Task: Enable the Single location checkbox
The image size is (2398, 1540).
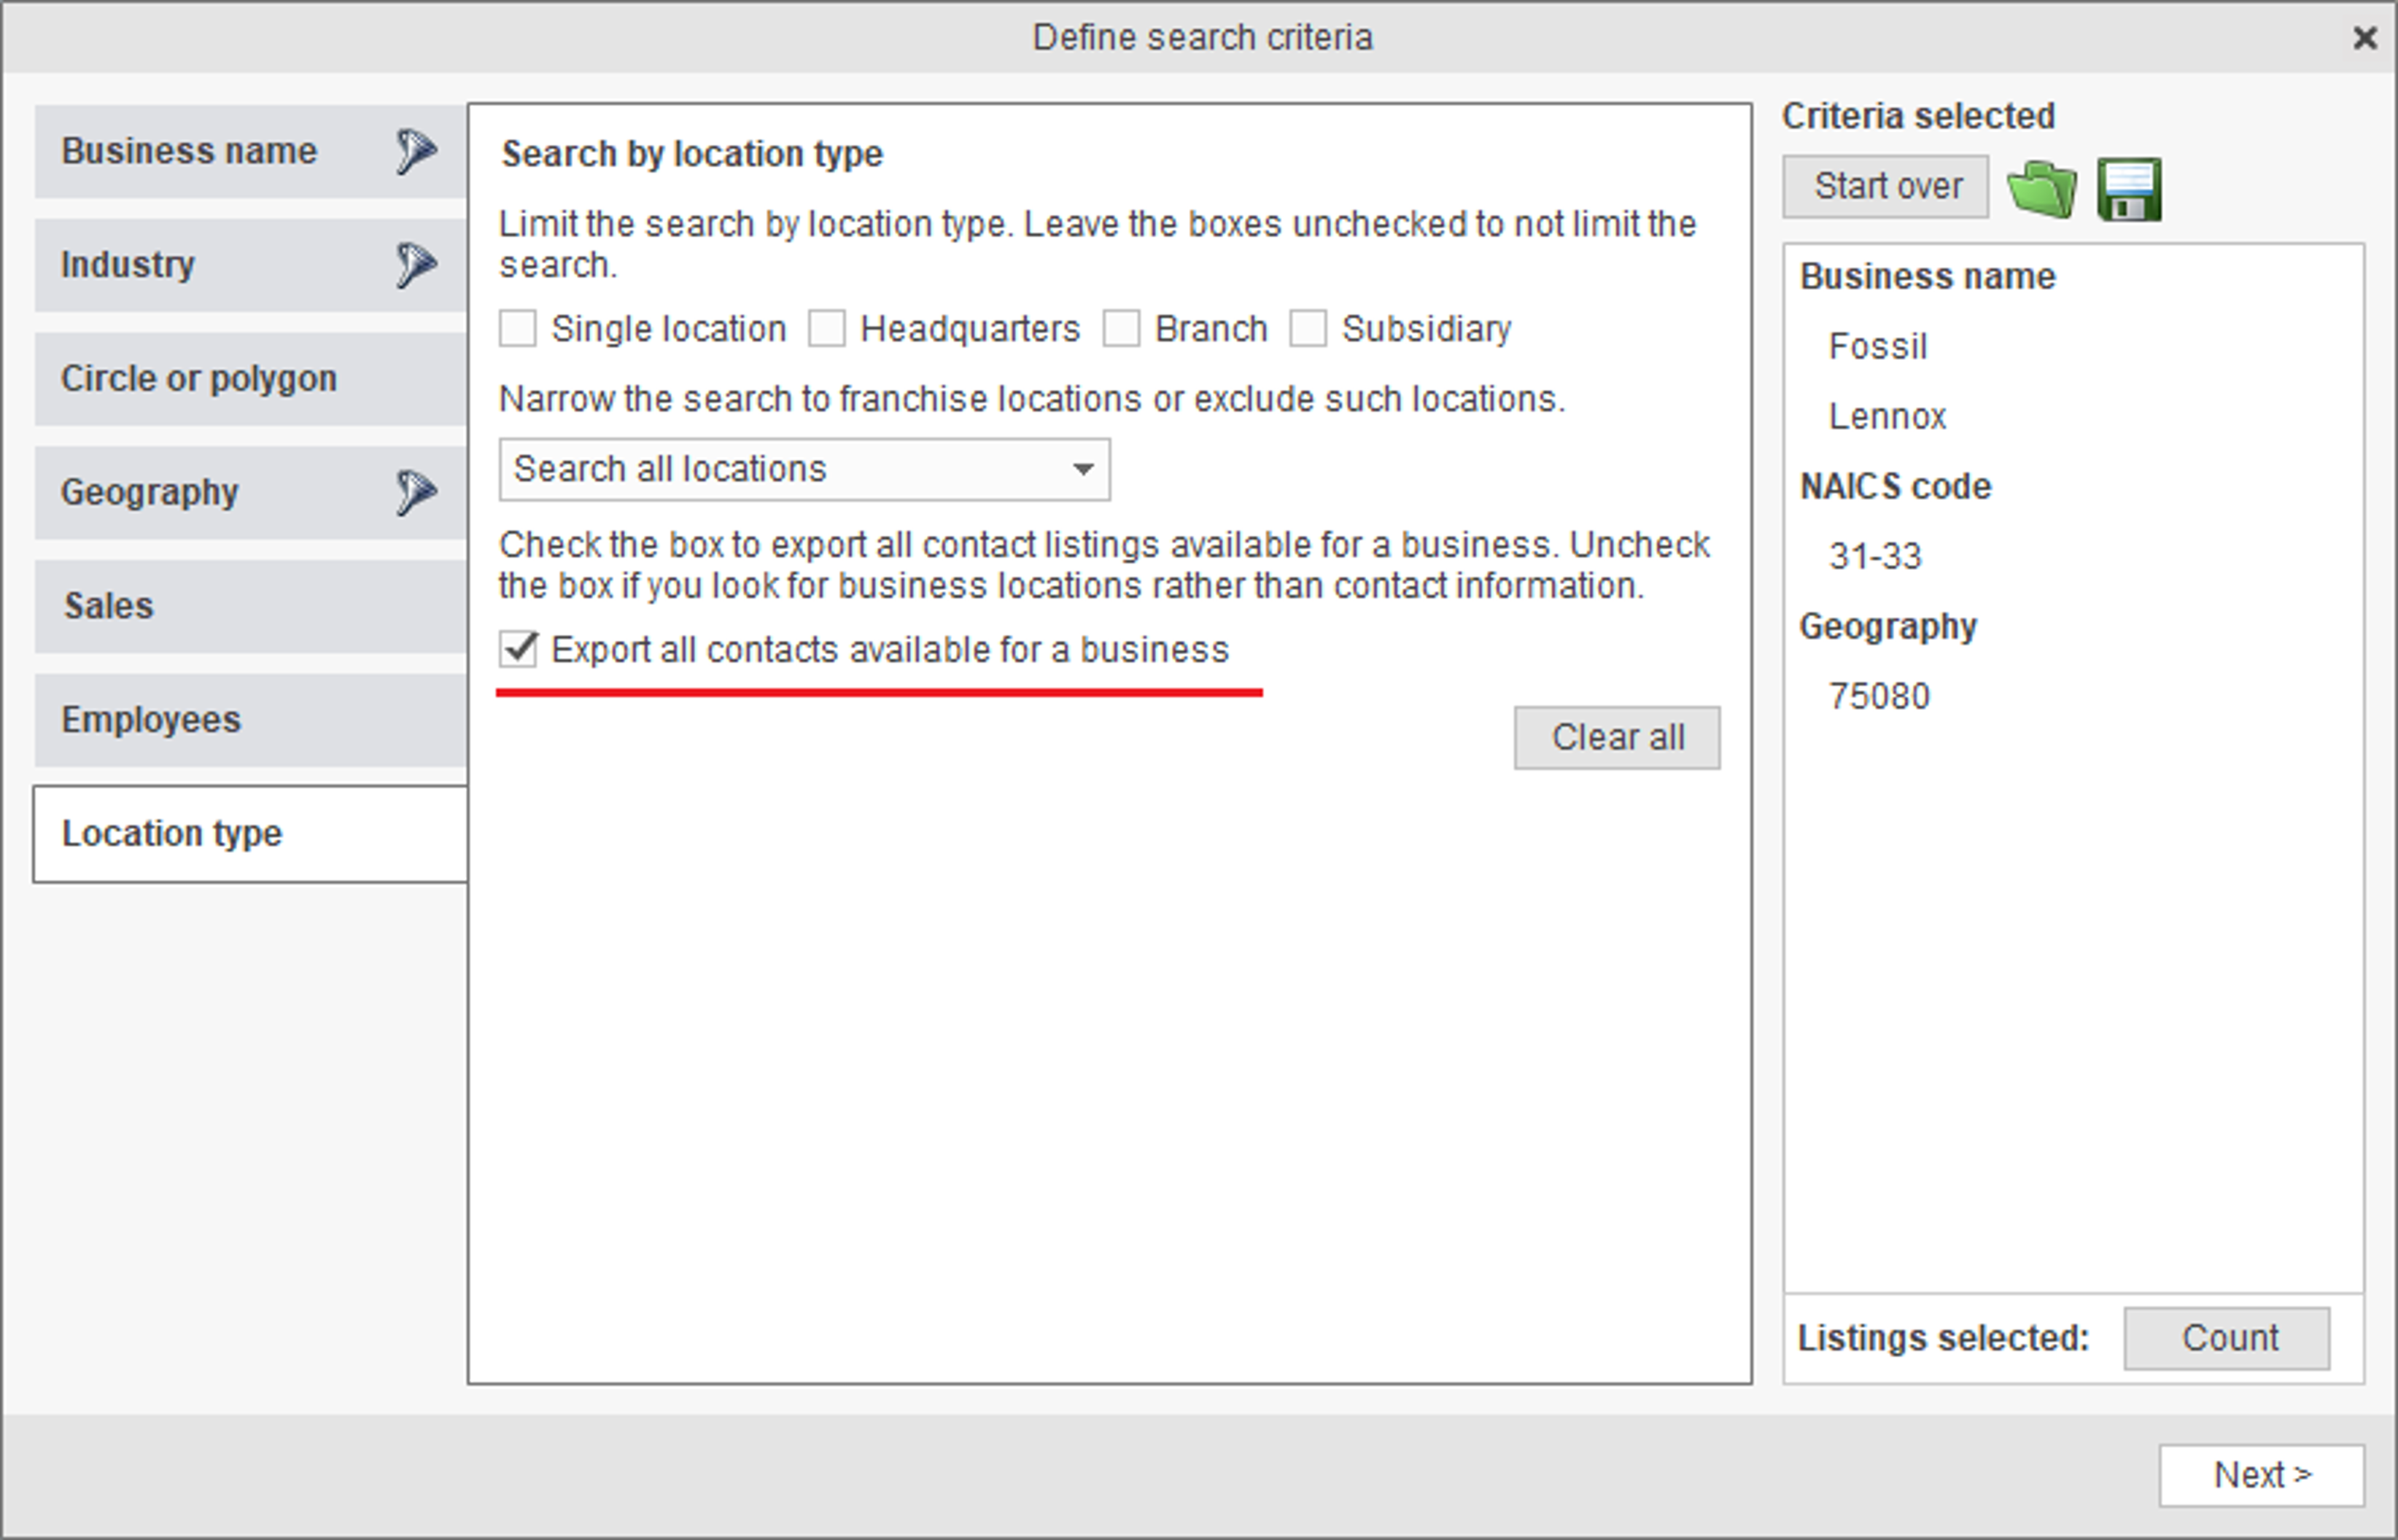Action: (518, 329)
